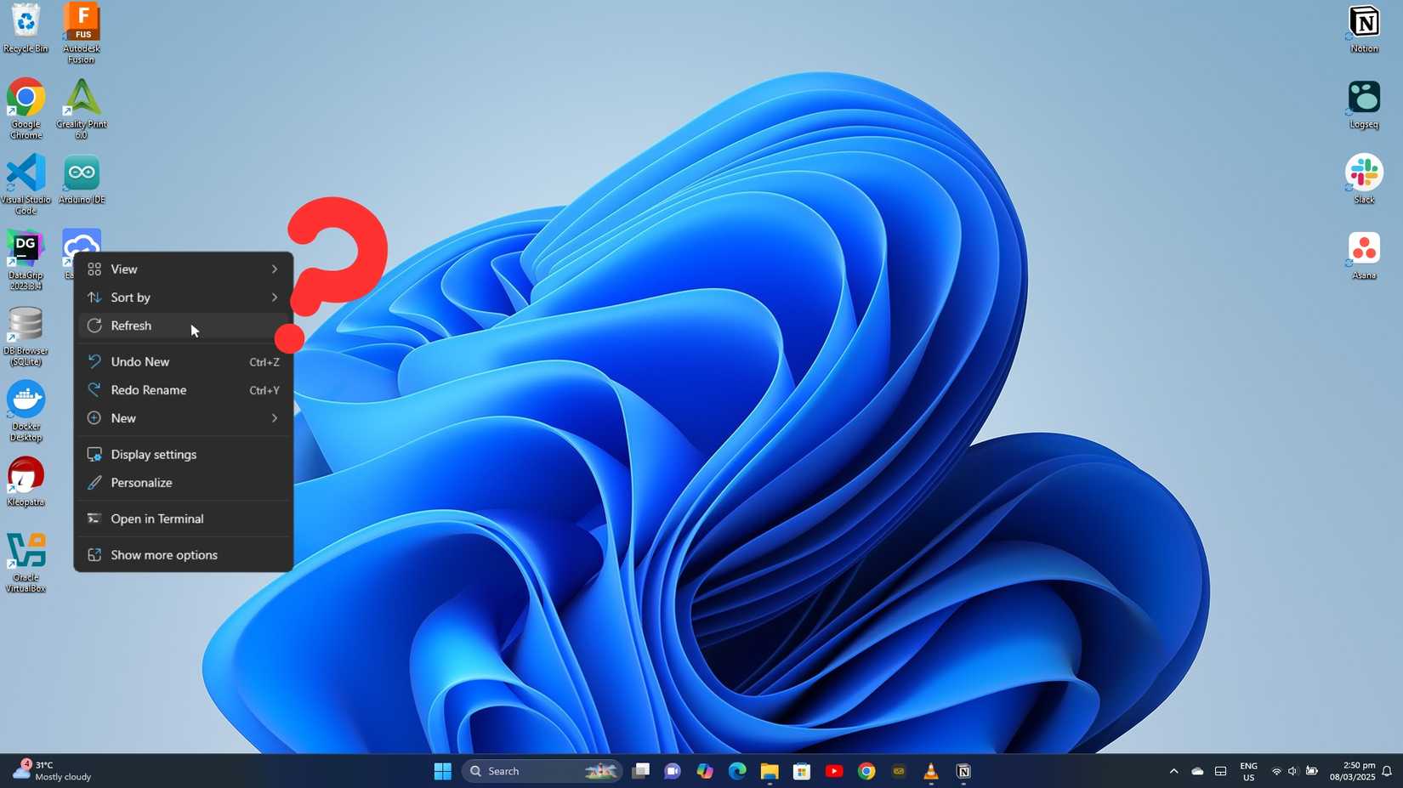Select the Oracle VirtualBox desktop icon
The height and width of the screenshot is (788, 1403).
pos(26,563)
